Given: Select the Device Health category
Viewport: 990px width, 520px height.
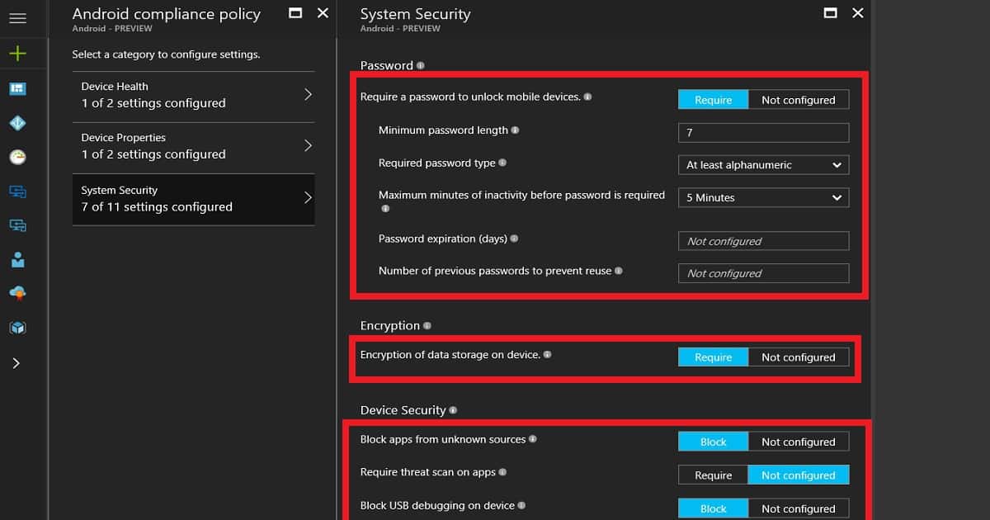Looking at the screenshot, I should click(193, 97).
